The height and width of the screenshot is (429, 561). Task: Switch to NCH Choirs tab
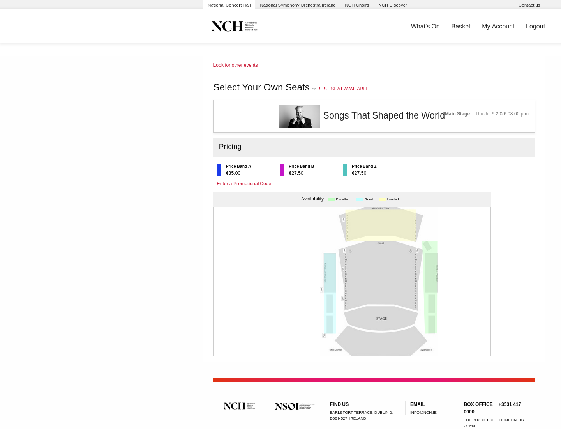pyautogui.click(x=357, y=5)
